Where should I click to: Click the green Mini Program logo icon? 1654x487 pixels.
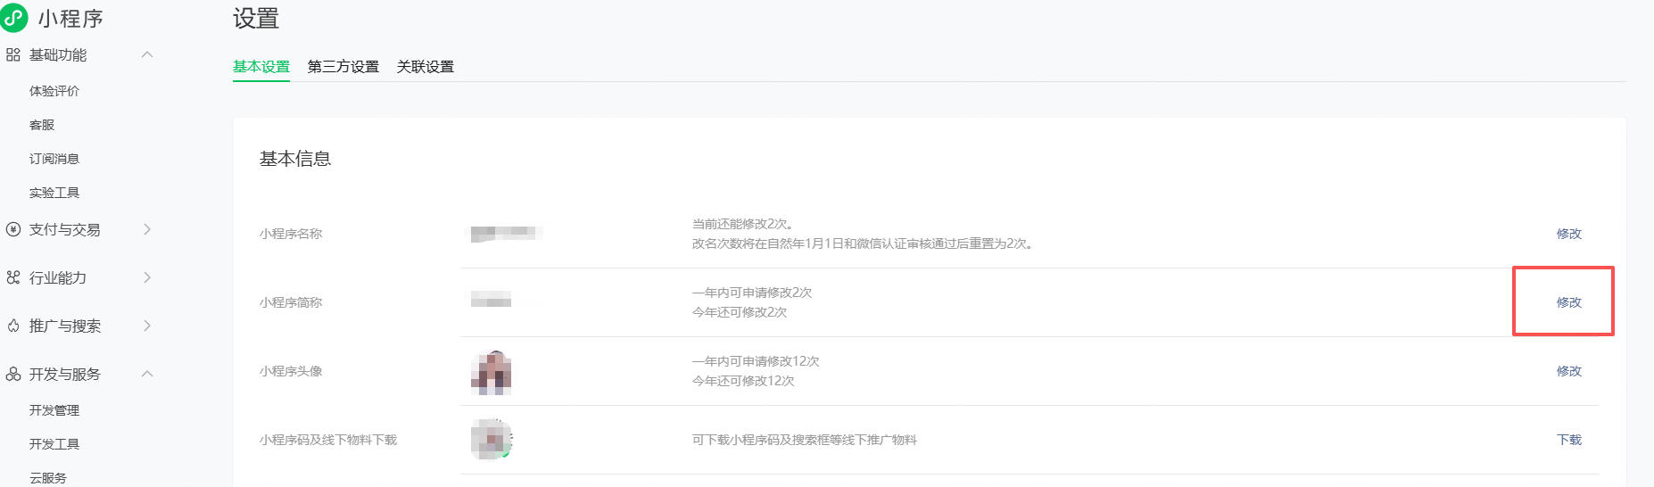click(x=13, y=17)
